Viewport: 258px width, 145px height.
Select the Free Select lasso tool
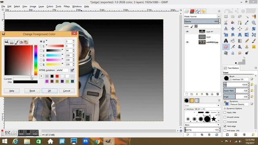pos(240,17)
